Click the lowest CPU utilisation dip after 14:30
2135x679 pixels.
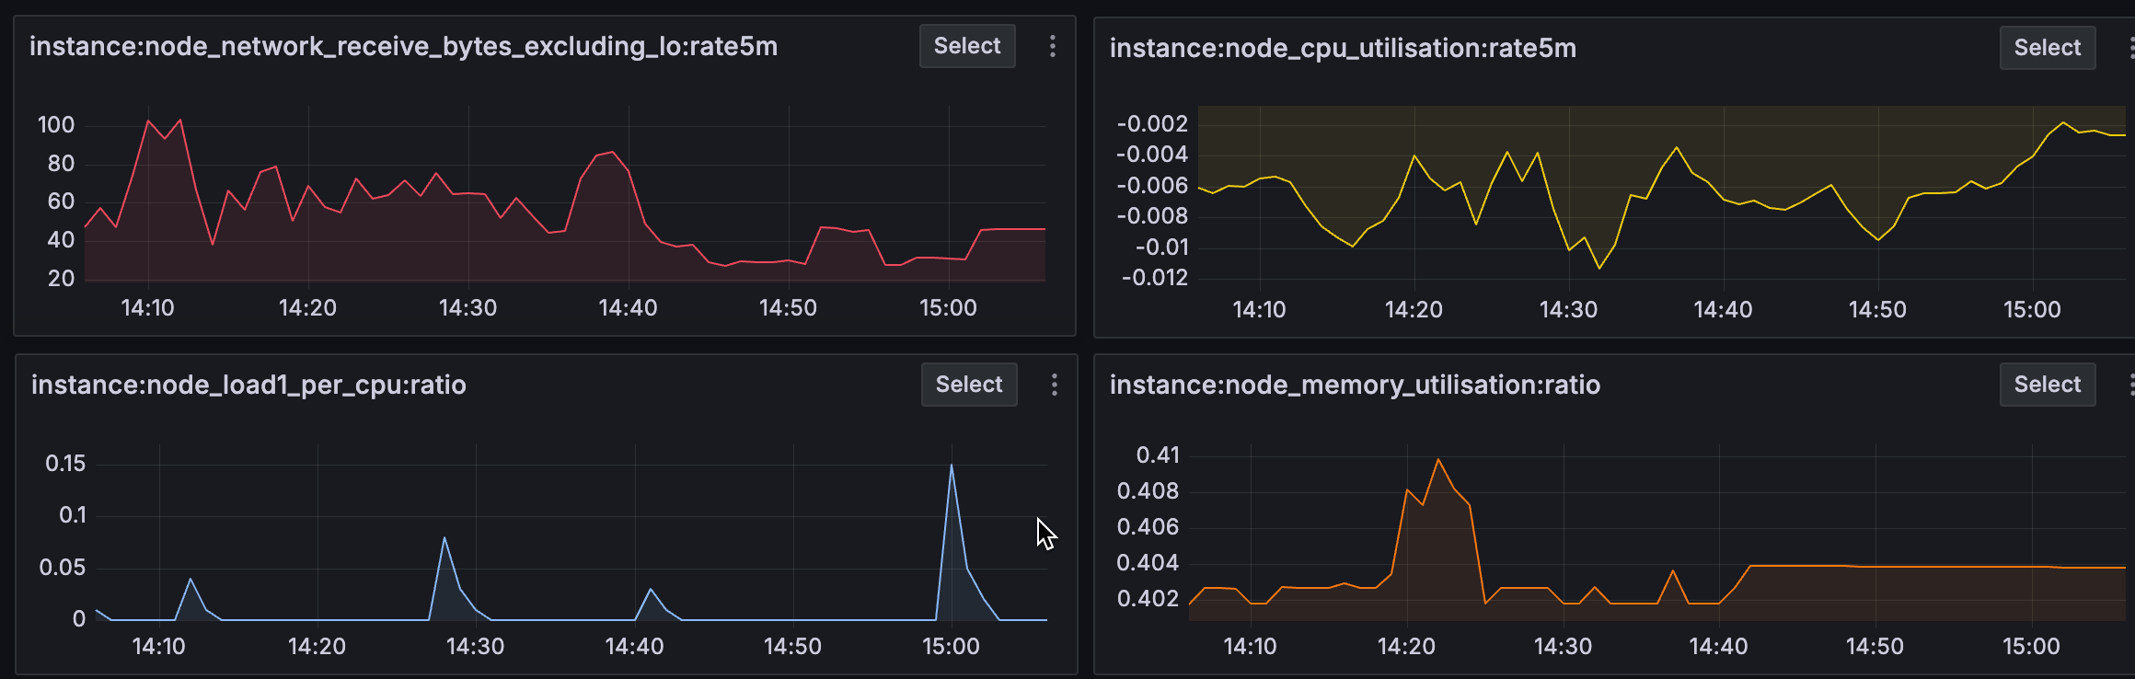pos(1599,268)
